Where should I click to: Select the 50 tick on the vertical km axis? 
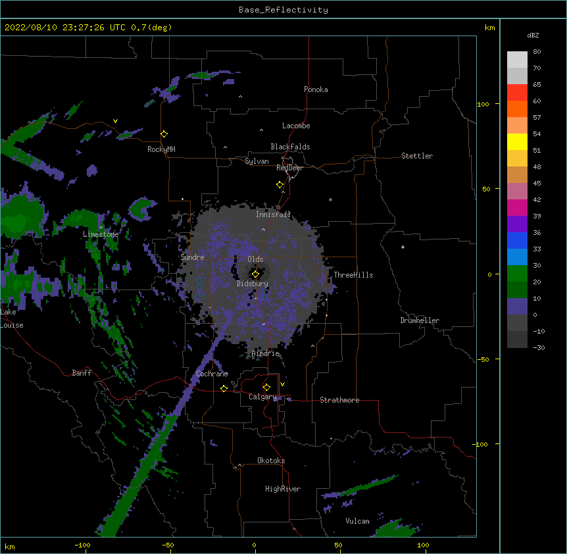pyautogui.click(x=486, y=189)
